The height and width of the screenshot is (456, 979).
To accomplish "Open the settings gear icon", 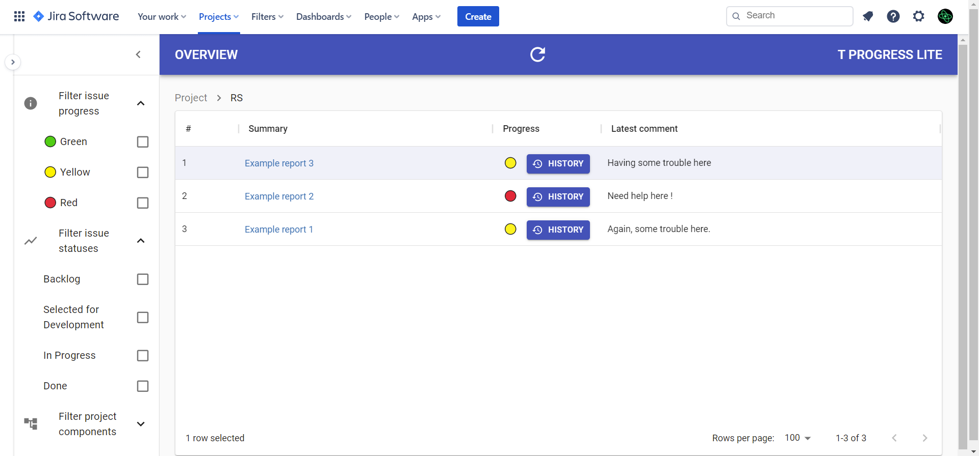I will [x=918, y=16].
